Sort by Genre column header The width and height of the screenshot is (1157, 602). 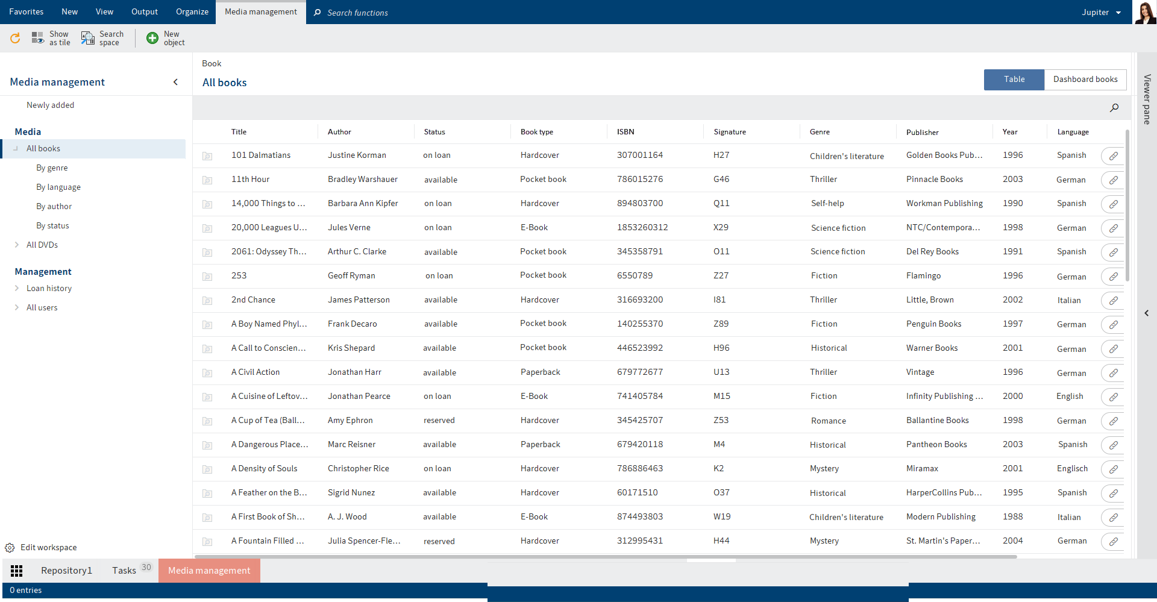[x=820, y=132]
